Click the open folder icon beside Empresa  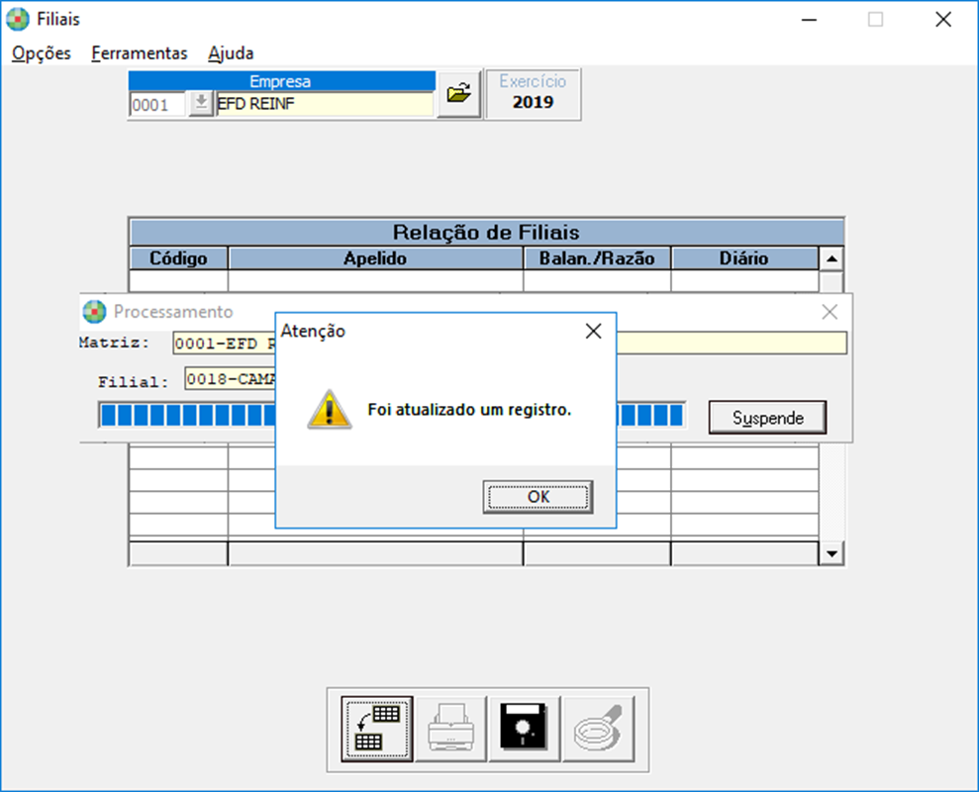point(459,94)
